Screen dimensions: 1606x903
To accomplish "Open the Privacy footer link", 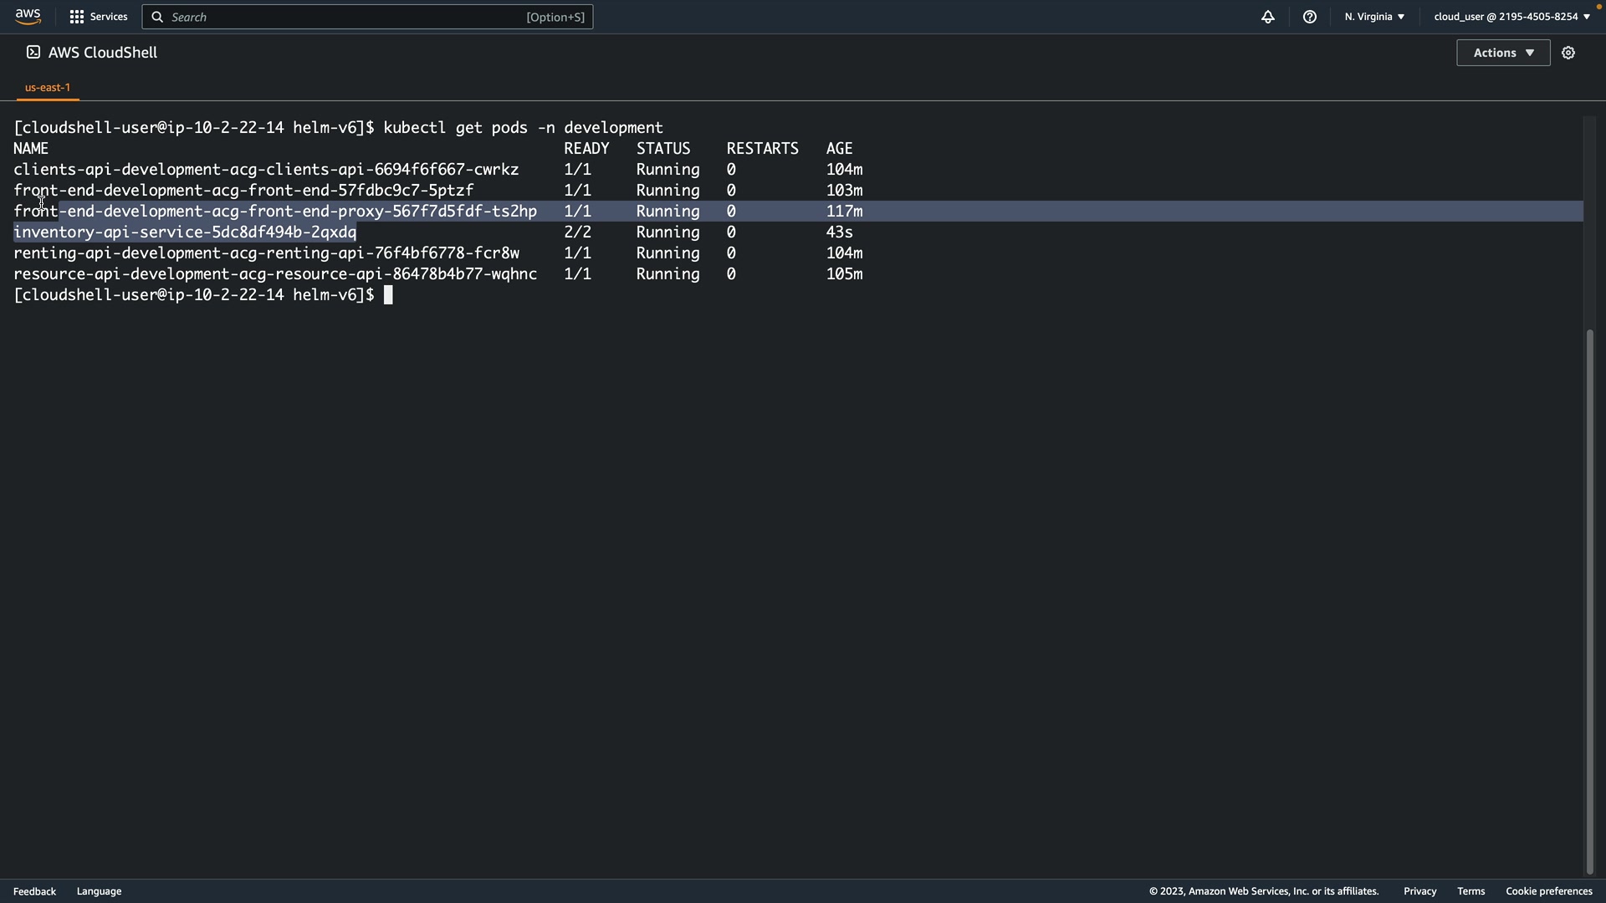I will [1419, 891].
